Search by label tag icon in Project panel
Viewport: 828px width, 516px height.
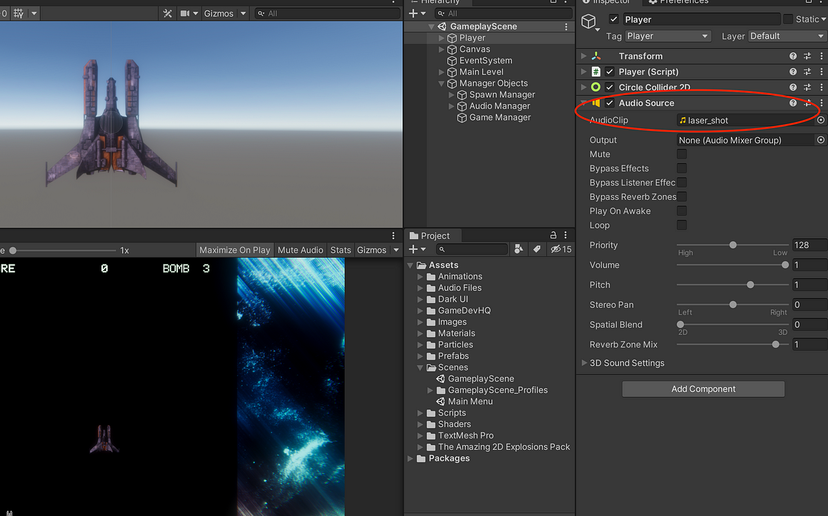point(537,249)
